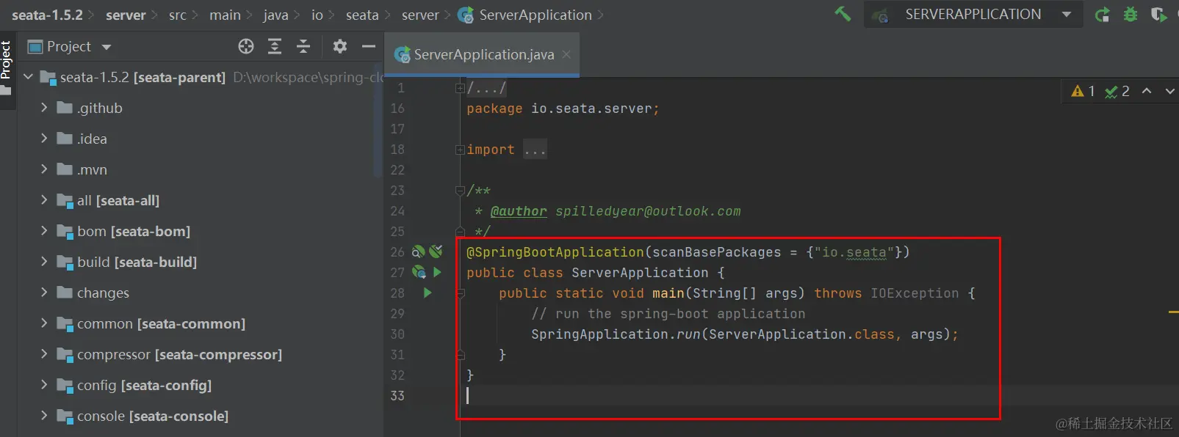Click the ServerApplication class name on line 27
Screen dimensions: 1179x437
640,273
